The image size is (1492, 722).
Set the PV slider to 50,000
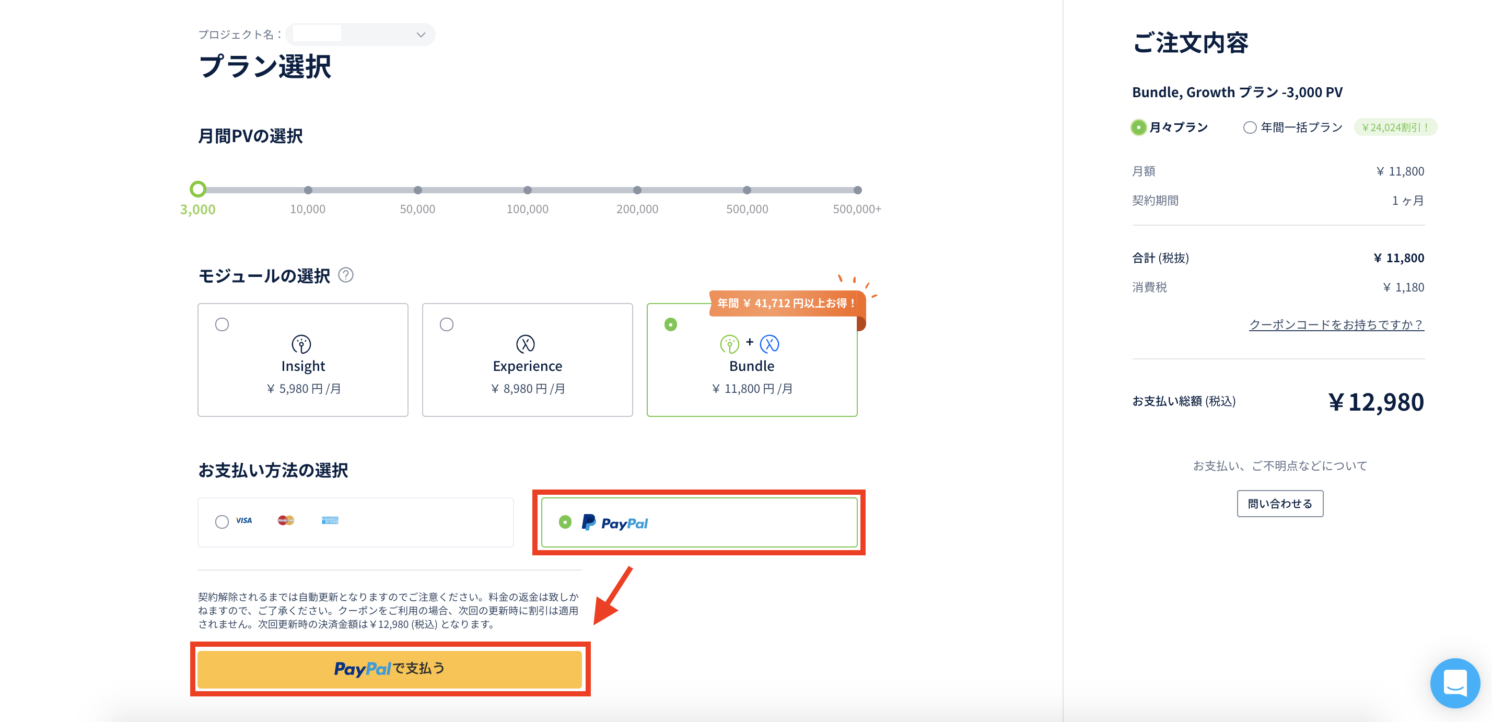pos(417,190)
